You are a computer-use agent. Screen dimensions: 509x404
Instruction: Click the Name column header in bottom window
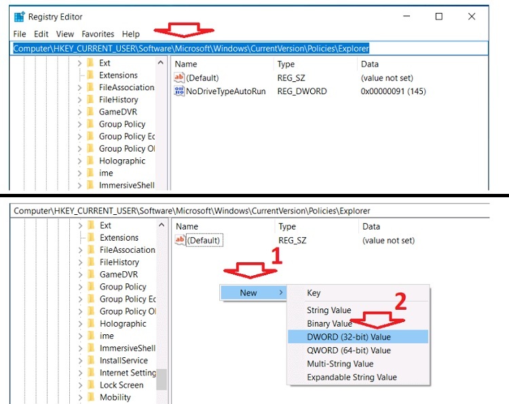pos(187,226)
